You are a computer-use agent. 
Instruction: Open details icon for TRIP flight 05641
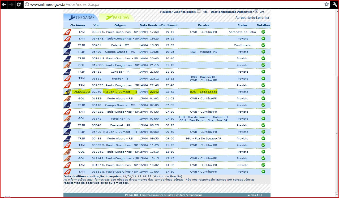coord(263,58)
